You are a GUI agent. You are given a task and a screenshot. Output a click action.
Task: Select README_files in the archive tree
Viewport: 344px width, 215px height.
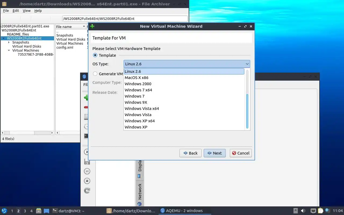point(18,34)
